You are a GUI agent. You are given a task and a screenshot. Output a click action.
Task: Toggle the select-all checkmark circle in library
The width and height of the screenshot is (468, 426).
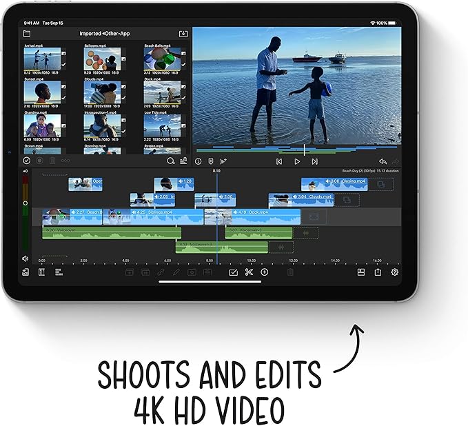coord(27,161)
